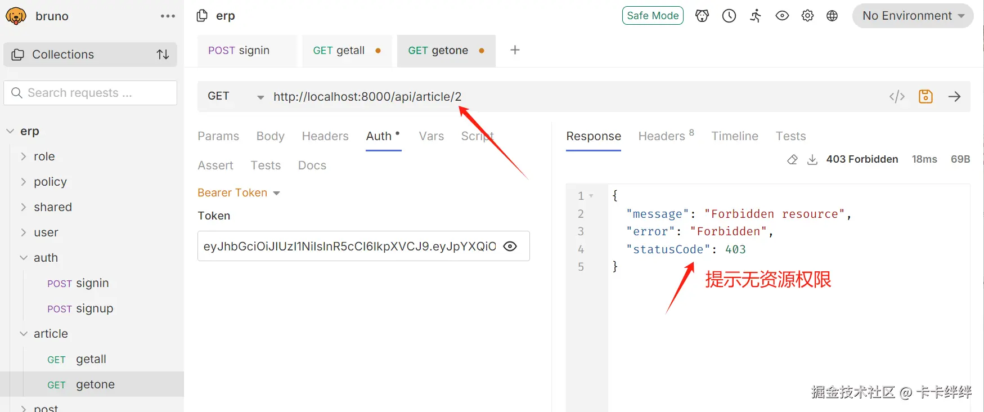This screenshot has width=984, height=412.
Task: Open the Body tab
Action: (271, 136)
